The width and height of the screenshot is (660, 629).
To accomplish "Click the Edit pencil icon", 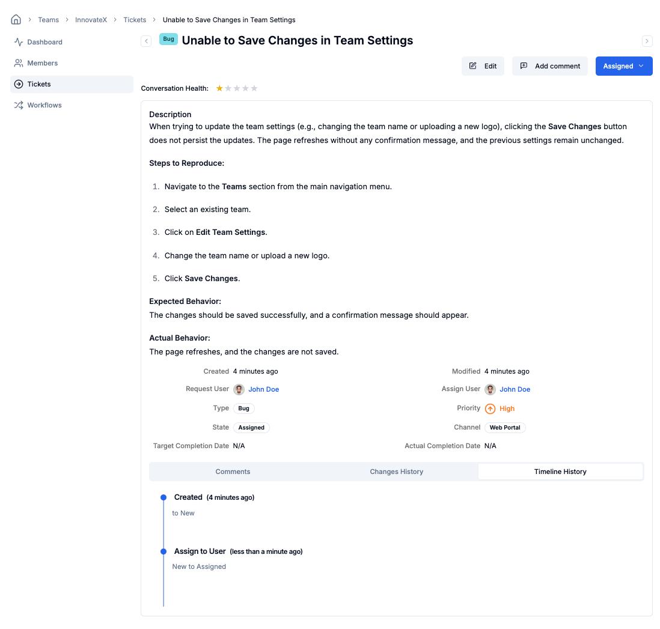I will [473, 66].
